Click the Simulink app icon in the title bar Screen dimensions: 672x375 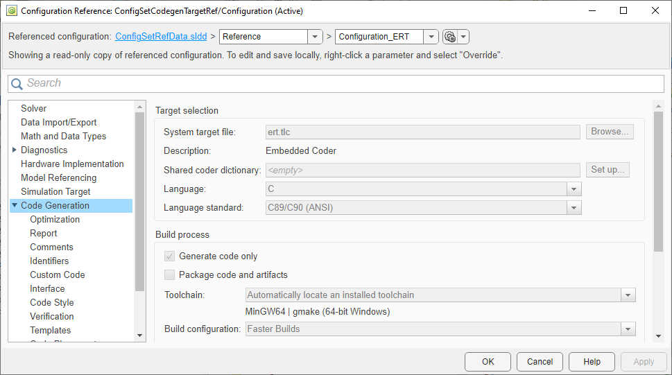pos(11,11)
